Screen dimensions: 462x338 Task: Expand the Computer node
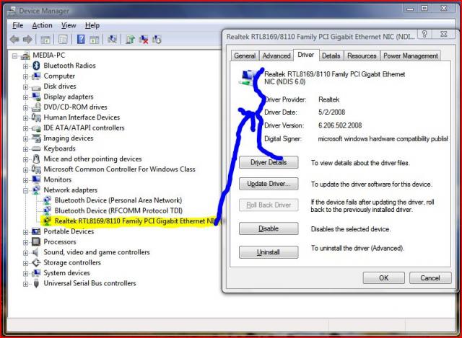[26, 76]
